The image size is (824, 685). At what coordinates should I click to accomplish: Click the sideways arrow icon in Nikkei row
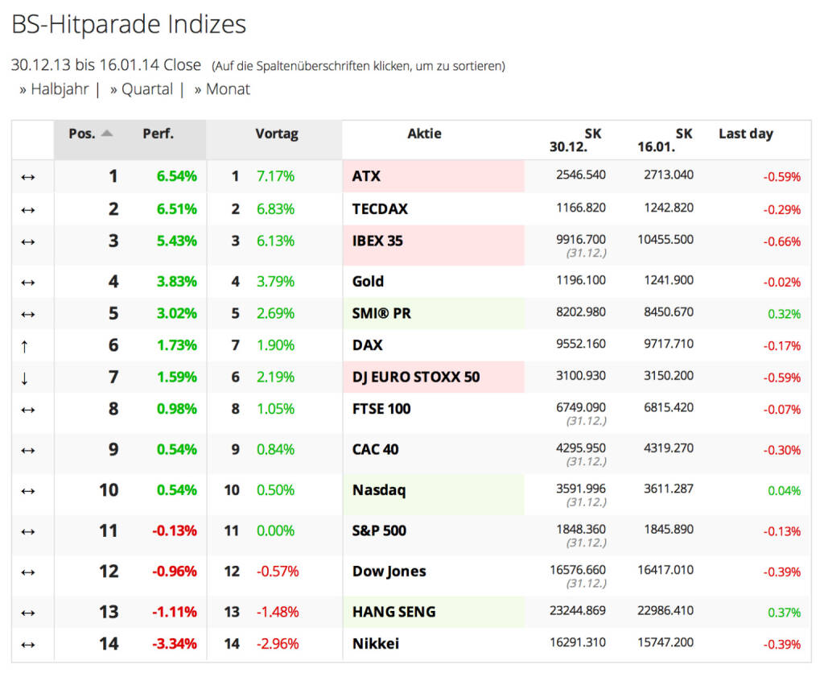tap(27, 644)
